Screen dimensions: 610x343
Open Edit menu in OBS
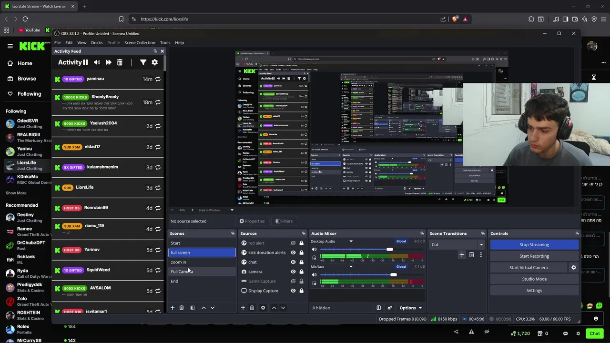click(69, 42)
